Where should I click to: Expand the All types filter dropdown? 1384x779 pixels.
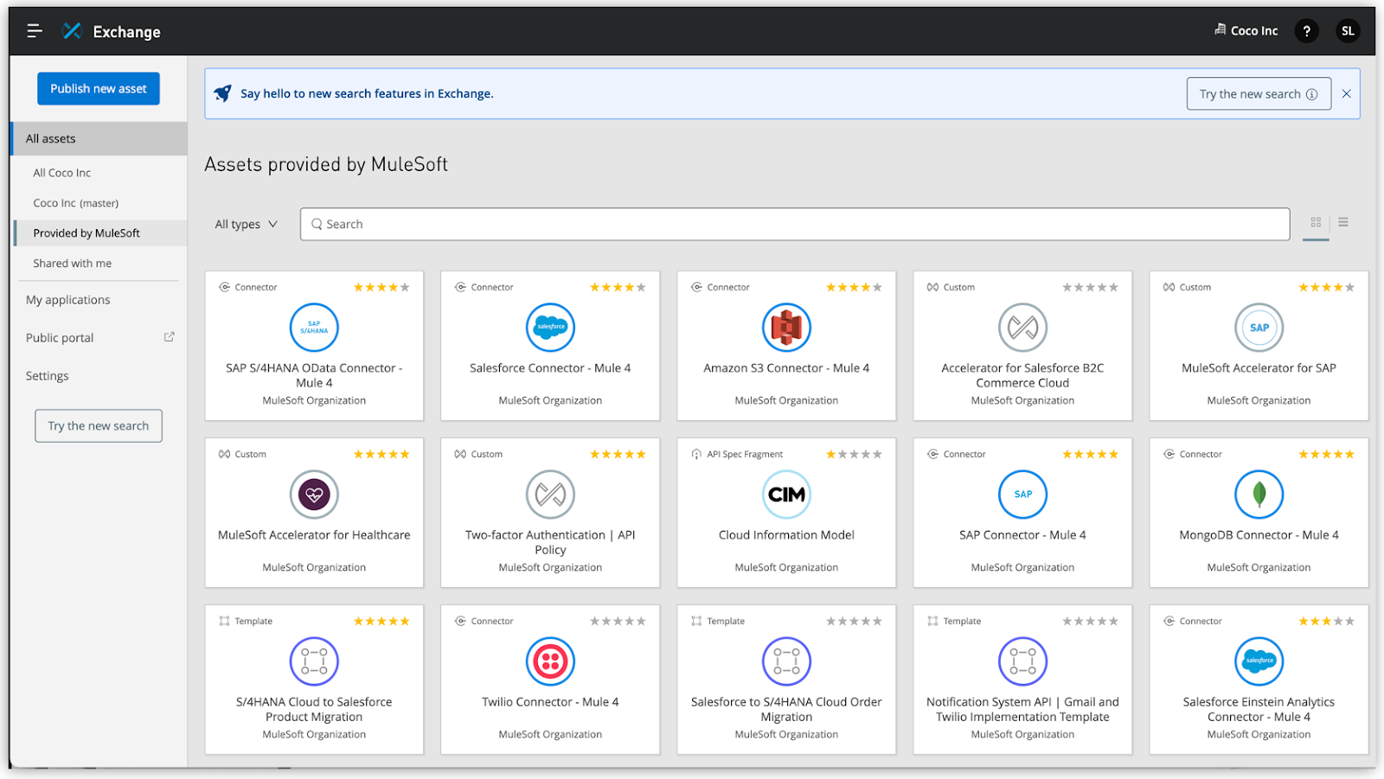point(247,224)
